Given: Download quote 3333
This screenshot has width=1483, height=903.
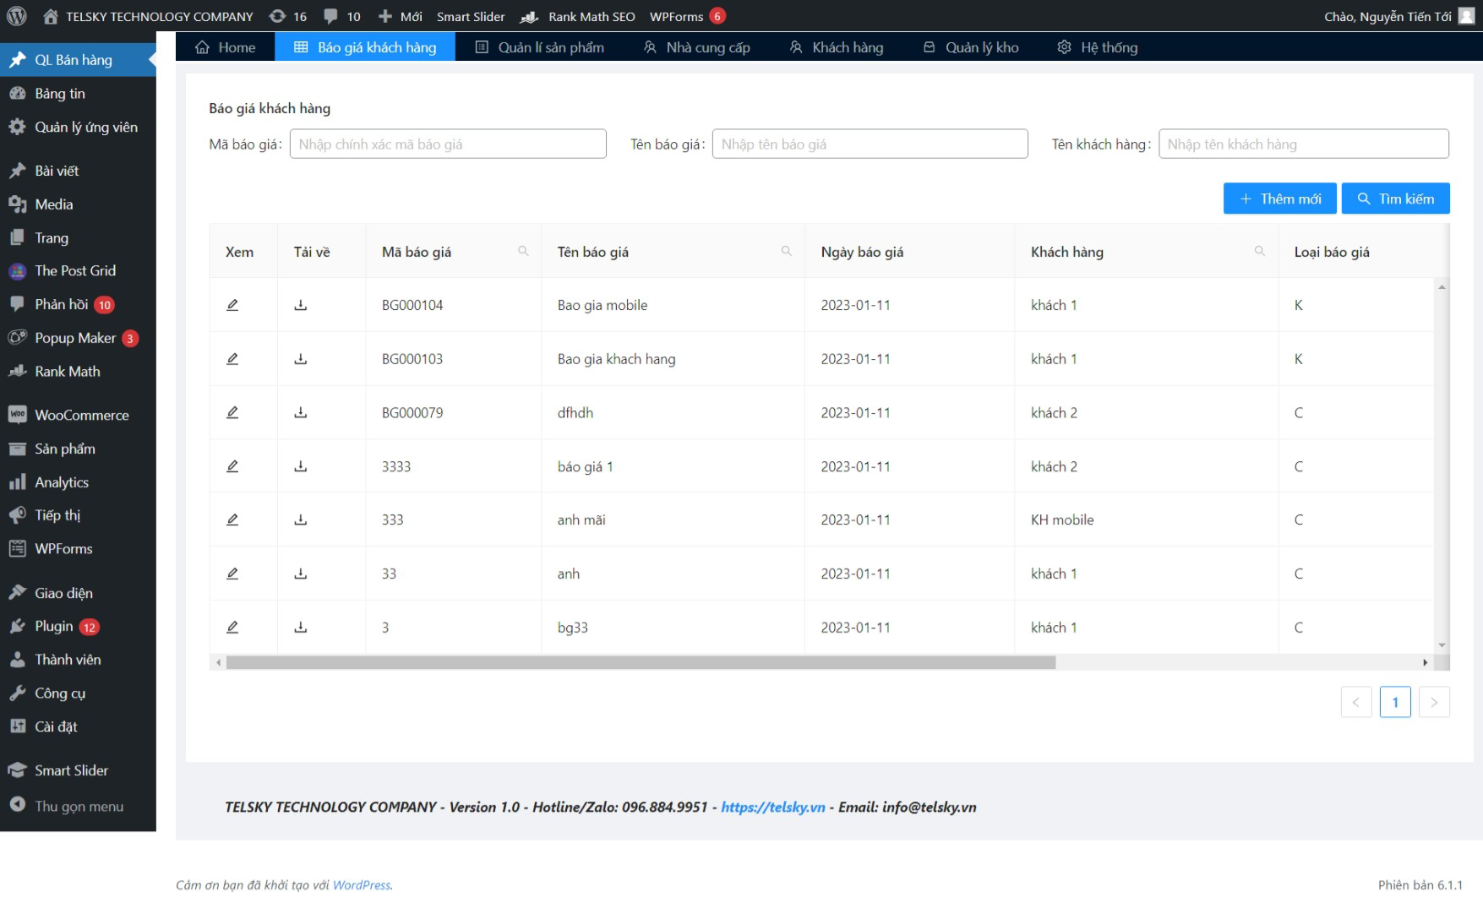Looking at the screenshot, I should click(x=301, y=466).
